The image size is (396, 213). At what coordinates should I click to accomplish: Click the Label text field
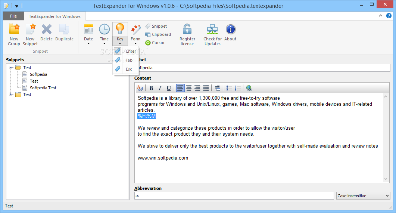click(x=262, y=68)
